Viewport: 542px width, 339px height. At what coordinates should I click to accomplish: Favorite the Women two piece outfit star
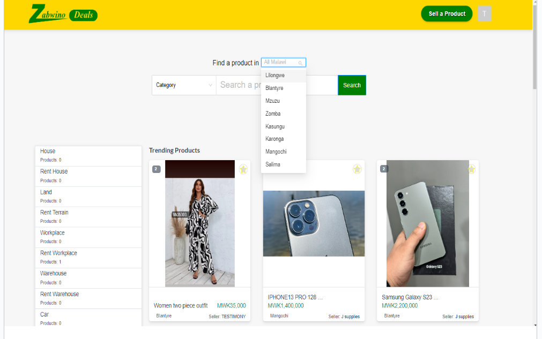click(x=243, y=169)
